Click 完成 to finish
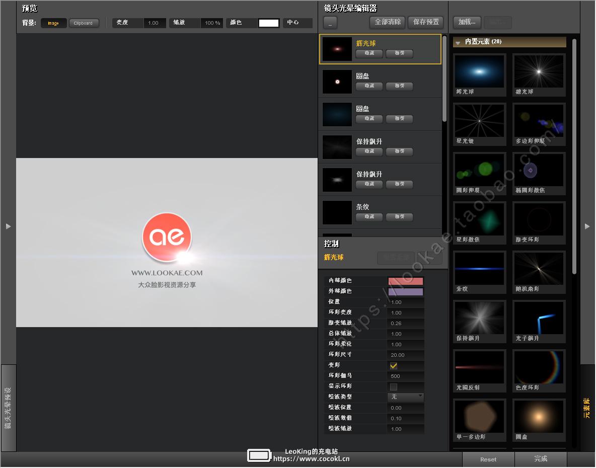596x468 pixels. pyautogui.click(x=541, y=459)
